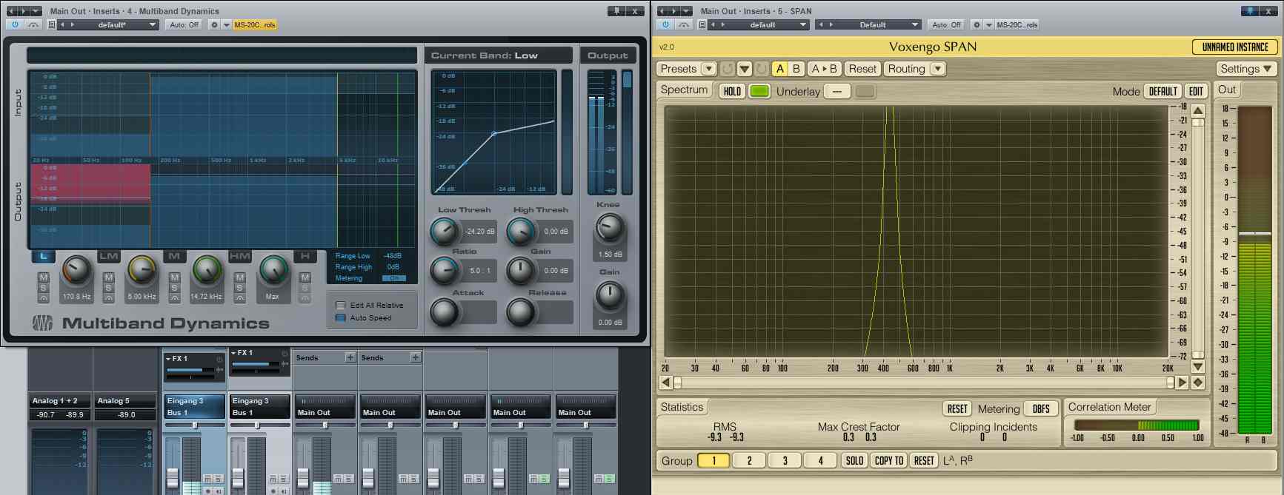Click SPAN undo arrow icon

[728, 69]
